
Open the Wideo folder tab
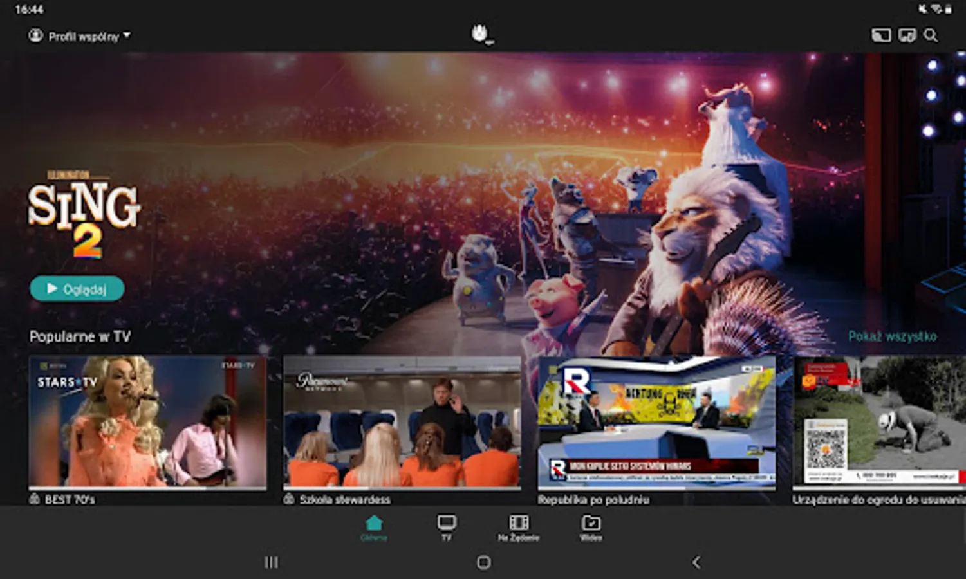591,522
